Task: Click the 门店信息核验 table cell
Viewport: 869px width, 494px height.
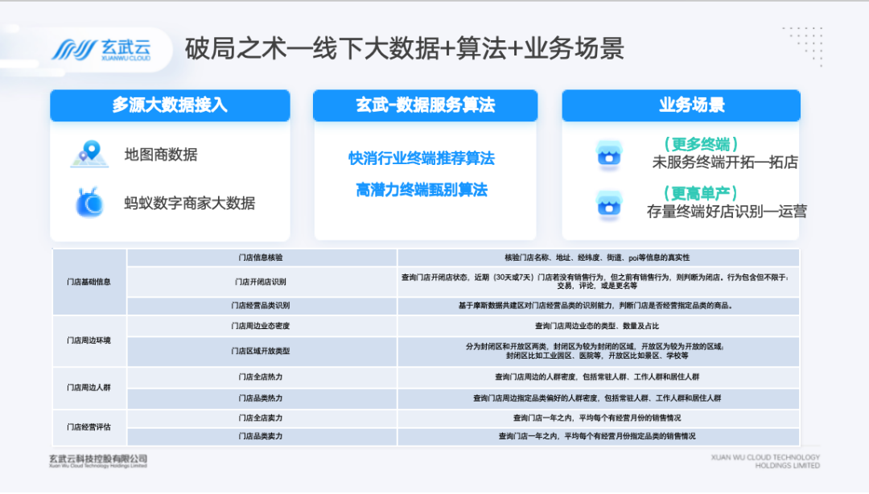Action: pyautogui.click(x=262, y=257)
